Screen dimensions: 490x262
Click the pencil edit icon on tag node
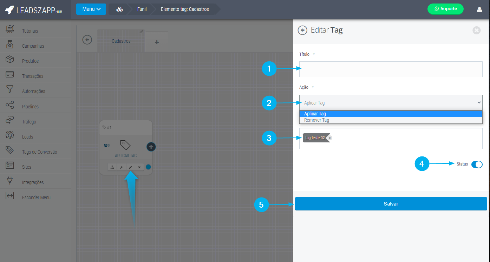pos(130,167)
